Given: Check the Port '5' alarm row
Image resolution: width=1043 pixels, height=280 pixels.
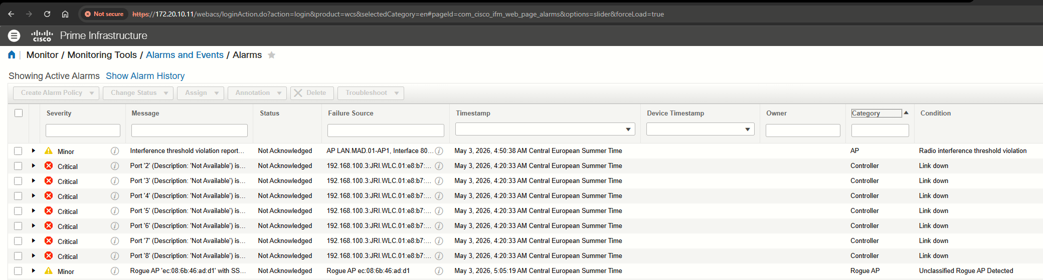Looking at the screenshot, I should pyautogui.click(x=18, y=211).
